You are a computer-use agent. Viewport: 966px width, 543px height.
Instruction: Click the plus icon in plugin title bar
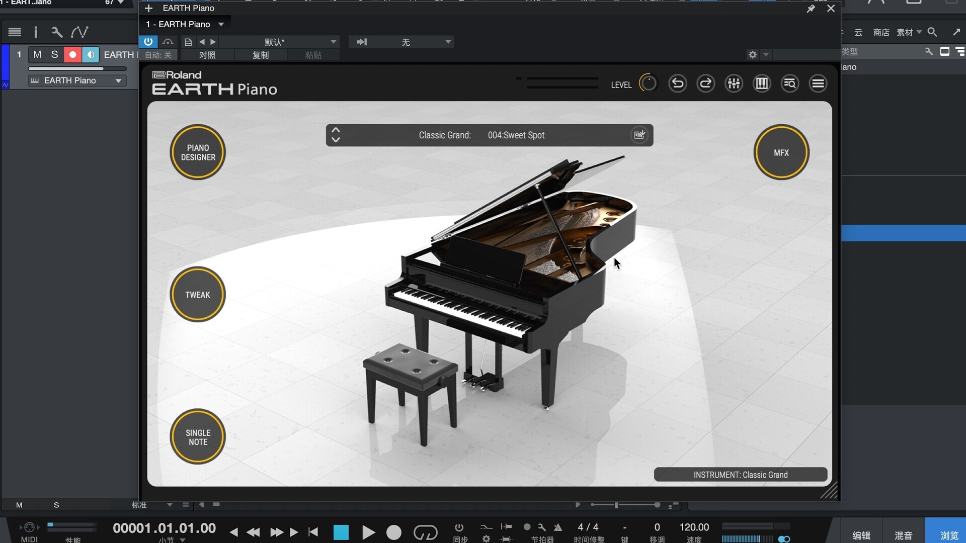[148, 8]
